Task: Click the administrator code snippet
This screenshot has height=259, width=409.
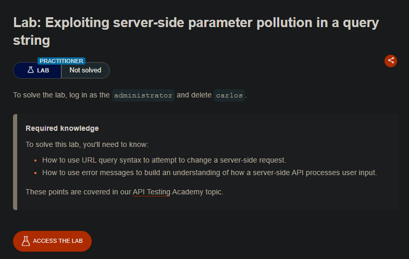Action: (x=143, y=95)
